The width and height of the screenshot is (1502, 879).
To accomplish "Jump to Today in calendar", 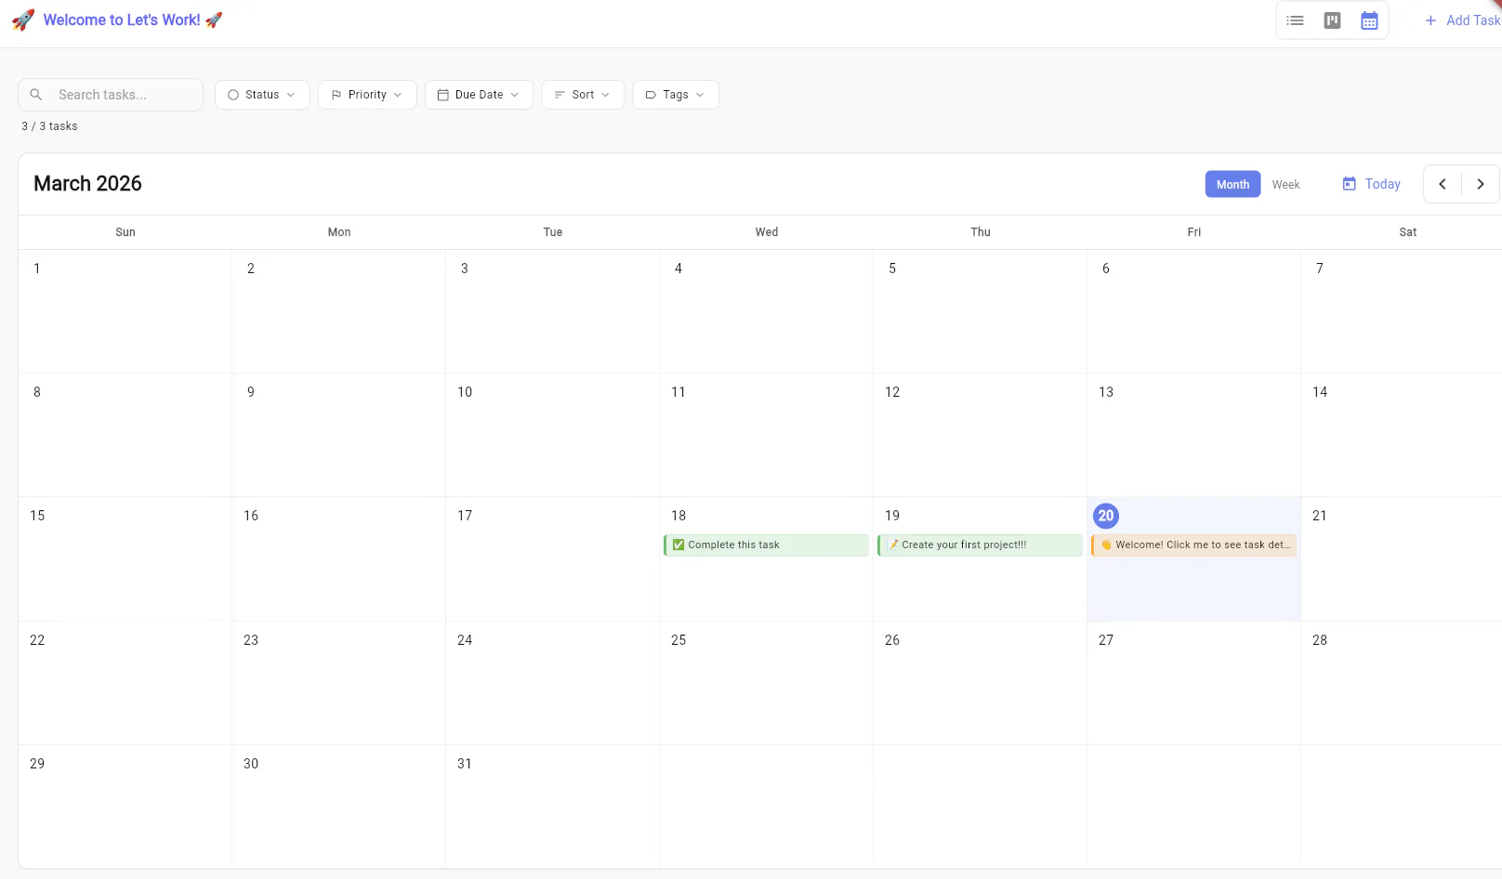I will pos(1371,184).
